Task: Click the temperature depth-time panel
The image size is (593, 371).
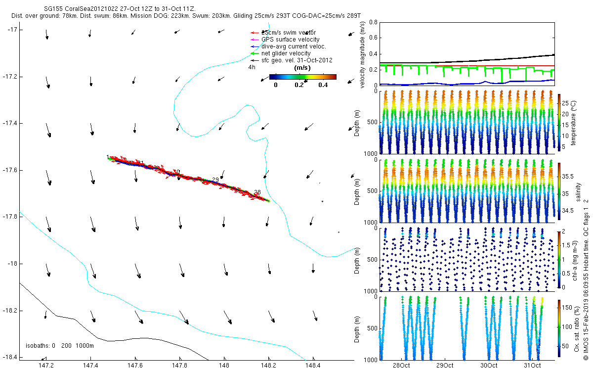Action: point(466,123)
